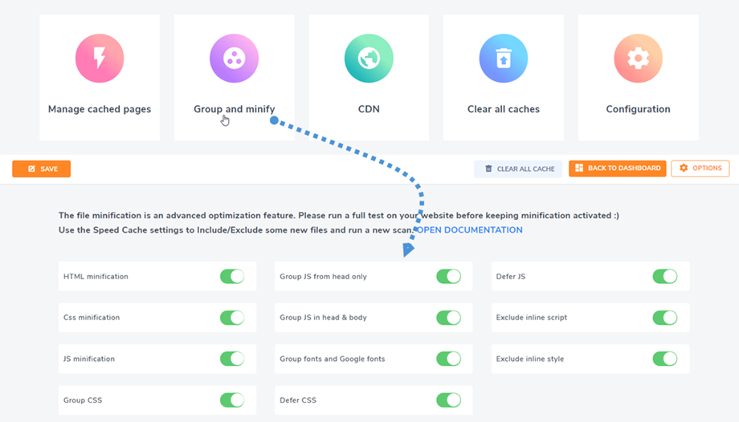739x422 pixels.
Task: Click the Clear All Cache button
Action: click(518, 168)
